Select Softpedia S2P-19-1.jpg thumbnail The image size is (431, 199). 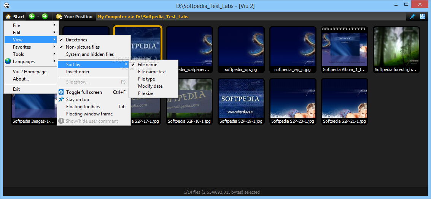click(x=241, y=101)
